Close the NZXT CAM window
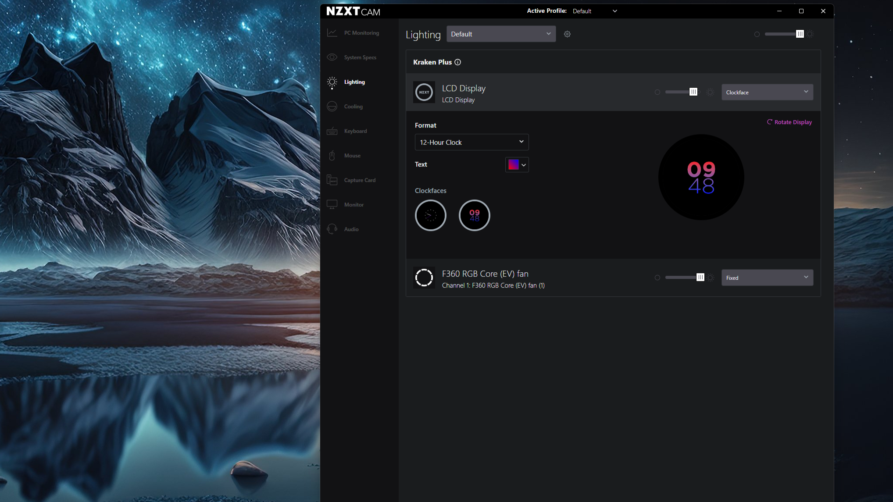Image resolution: width=893 pixels, height=502 pixels. pyautogui.click(x=823, y=11)
